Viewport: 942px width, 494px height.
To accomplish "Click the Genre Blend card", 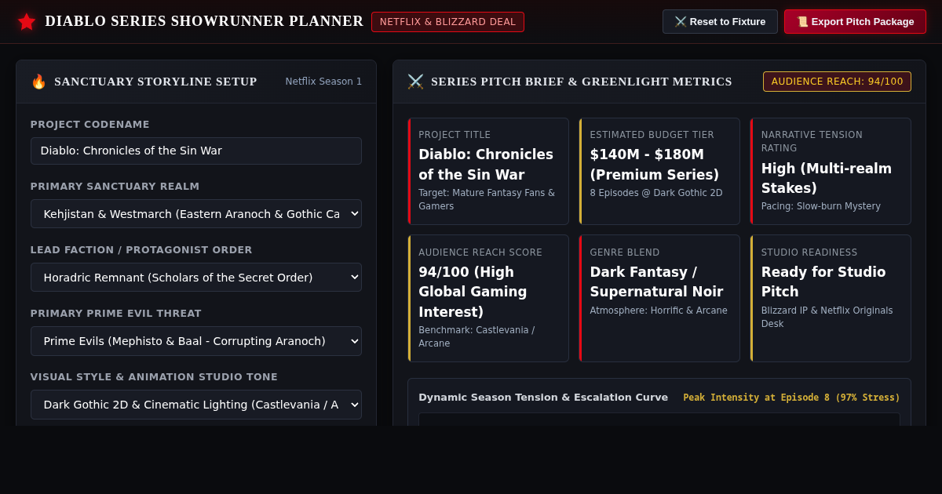I will coord(659,298).
